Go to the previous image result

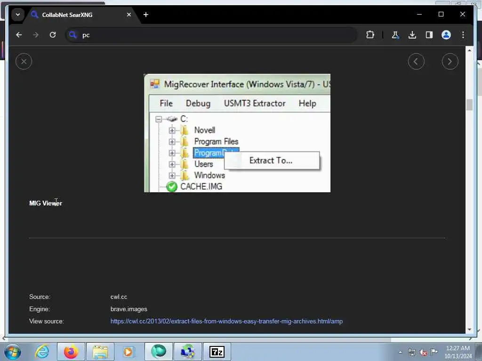[x=416, y=62]
